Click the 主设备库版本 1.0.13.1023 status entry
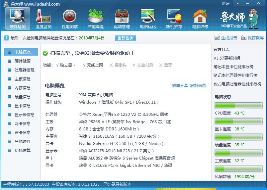Viewport: 267px width, 190px height. [76, 184]
